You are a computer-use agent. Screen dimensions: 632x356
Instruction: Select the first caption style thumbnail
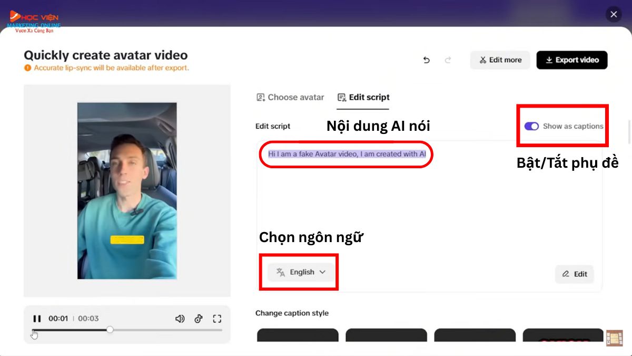pyautogui.click(x=298, y=335)
